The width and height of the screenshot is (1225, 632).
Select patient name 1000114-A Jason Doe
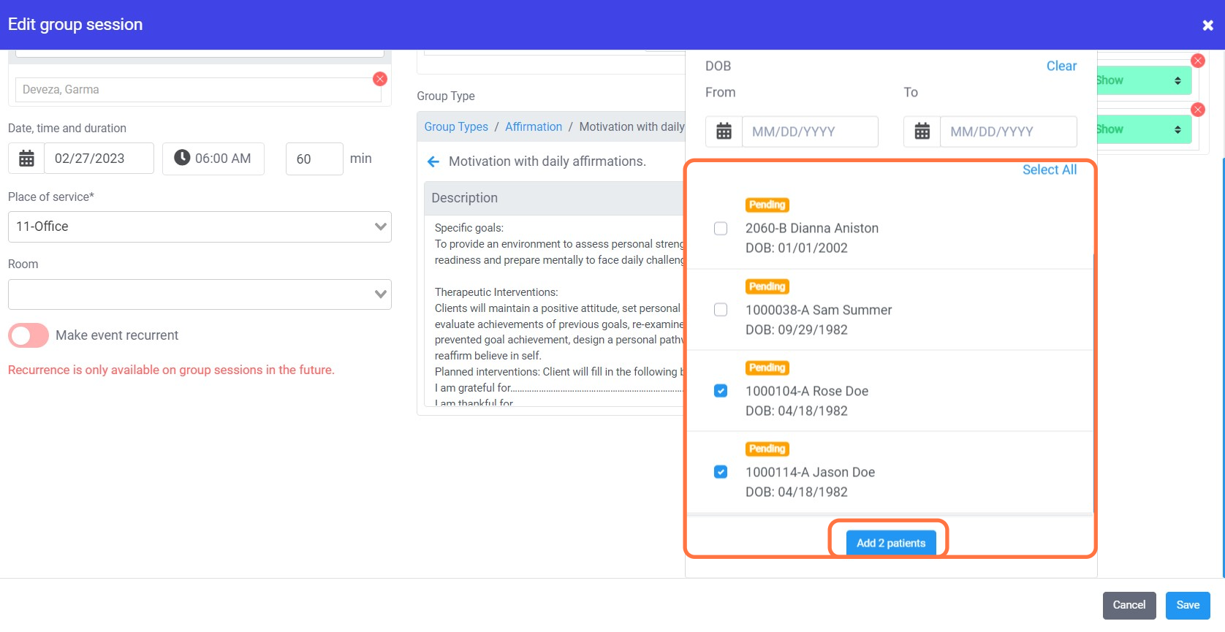click(810, 472)
